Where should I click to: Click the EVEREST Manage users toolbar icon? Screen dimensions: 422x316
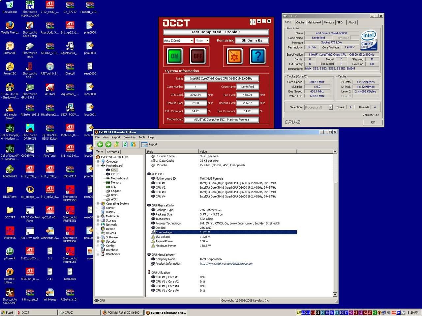pos(133,144)
